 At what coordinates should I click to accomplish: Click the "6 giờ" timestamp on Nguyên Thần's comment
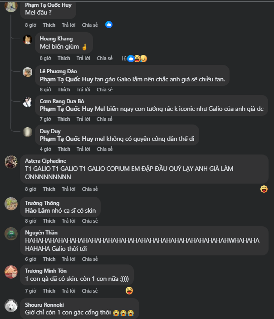tap(30, 259)
